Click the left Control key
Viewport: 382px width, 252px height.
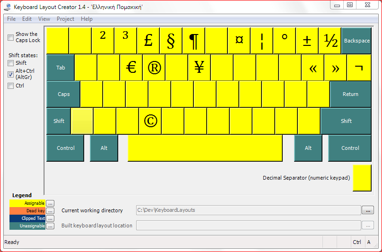coord(65,148)
